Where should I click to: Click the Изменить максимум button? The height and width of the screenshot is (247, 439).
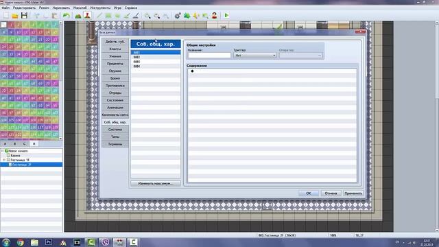point(156,184)
